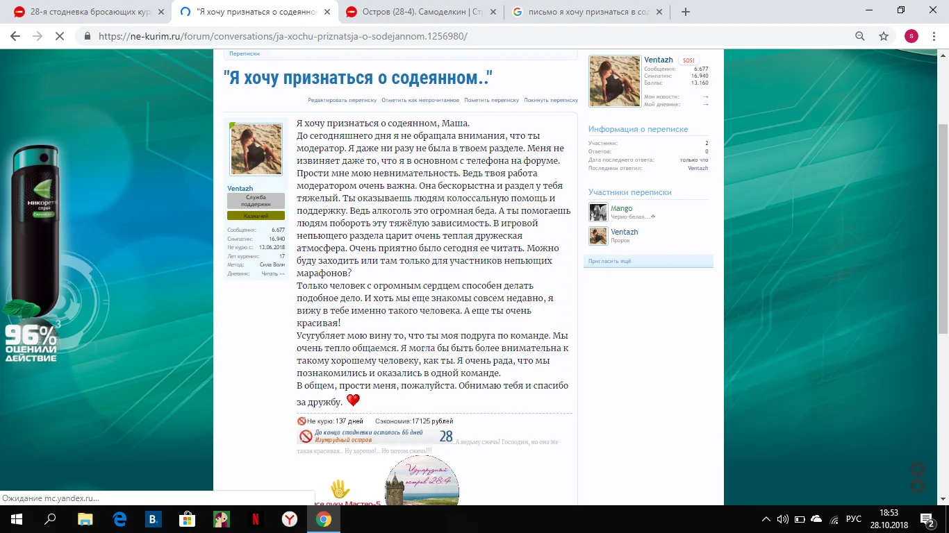Click Ventazh labeled 'Пророк' in participants
Screen dimensions: 949x533
pos(624,232)
